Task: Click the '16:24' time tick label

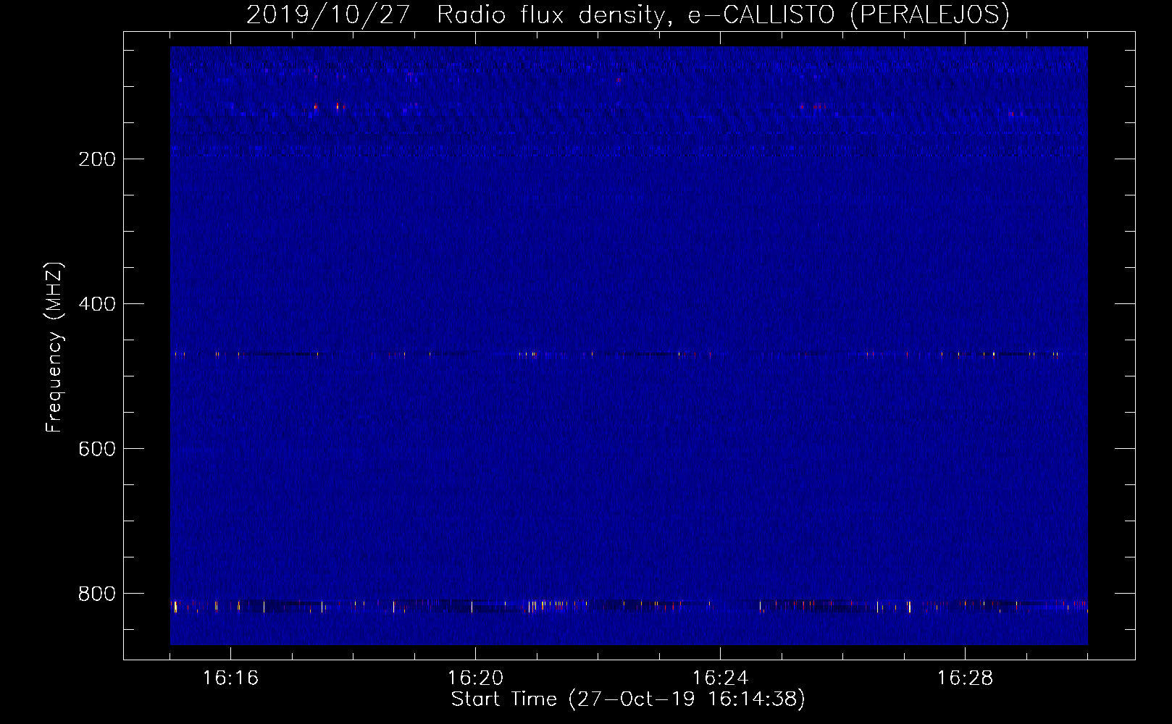Action: [x=720, y=678]
